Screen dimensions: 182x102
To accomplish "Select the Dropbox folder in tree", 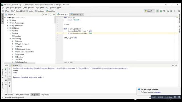I will (20, 57).
